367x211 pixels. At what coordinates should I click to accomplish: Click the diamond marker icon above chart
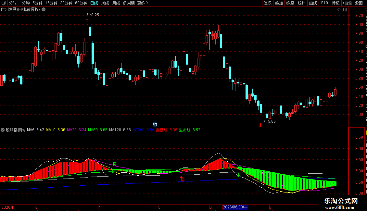(x=339, y=10)
